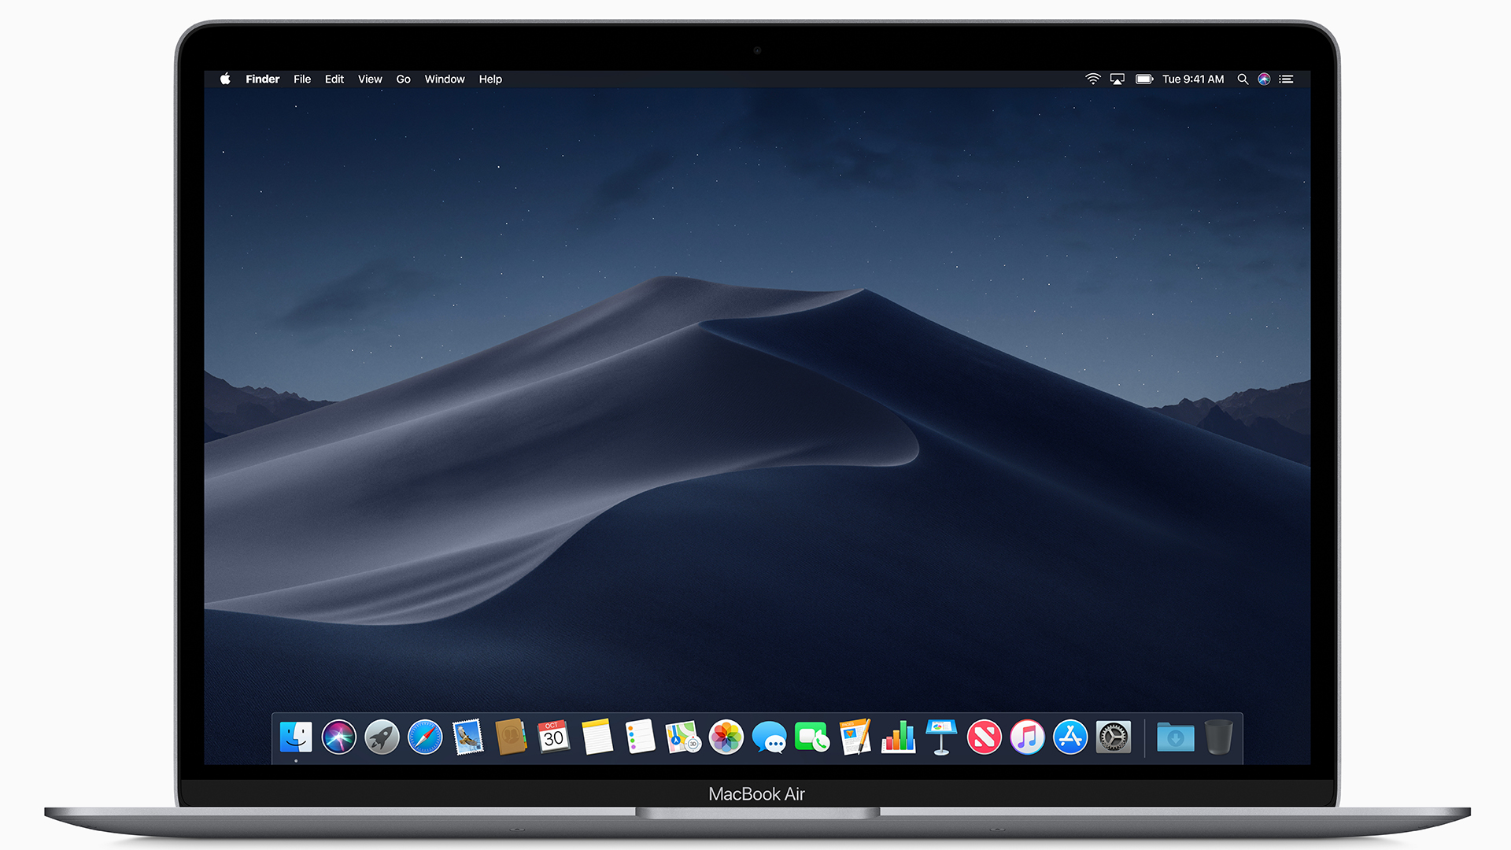Open Keynote podium icon in Dock
The height and width of the screenshot is (850, 1511).
coord(941,737)
